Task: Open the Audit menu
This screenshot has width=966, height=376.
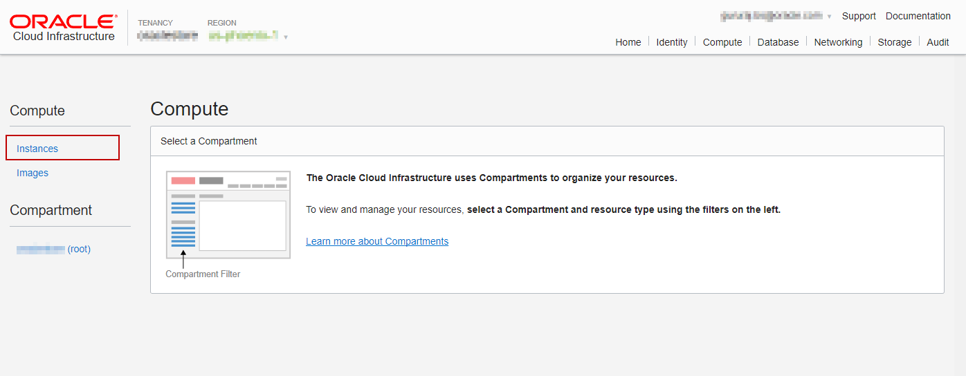Action: pos(938,42)
